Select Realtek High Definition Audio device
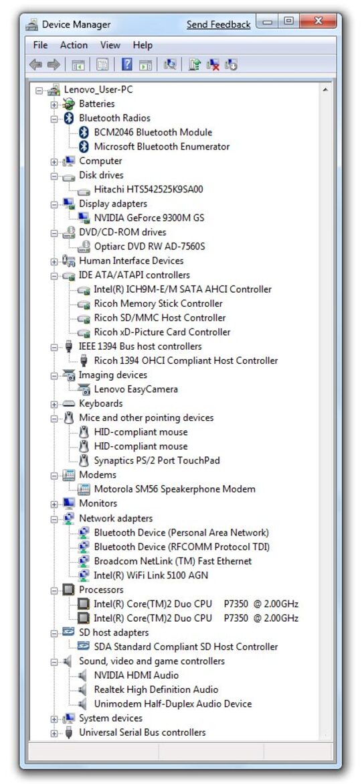364x784 pixels. click(156, 690)
